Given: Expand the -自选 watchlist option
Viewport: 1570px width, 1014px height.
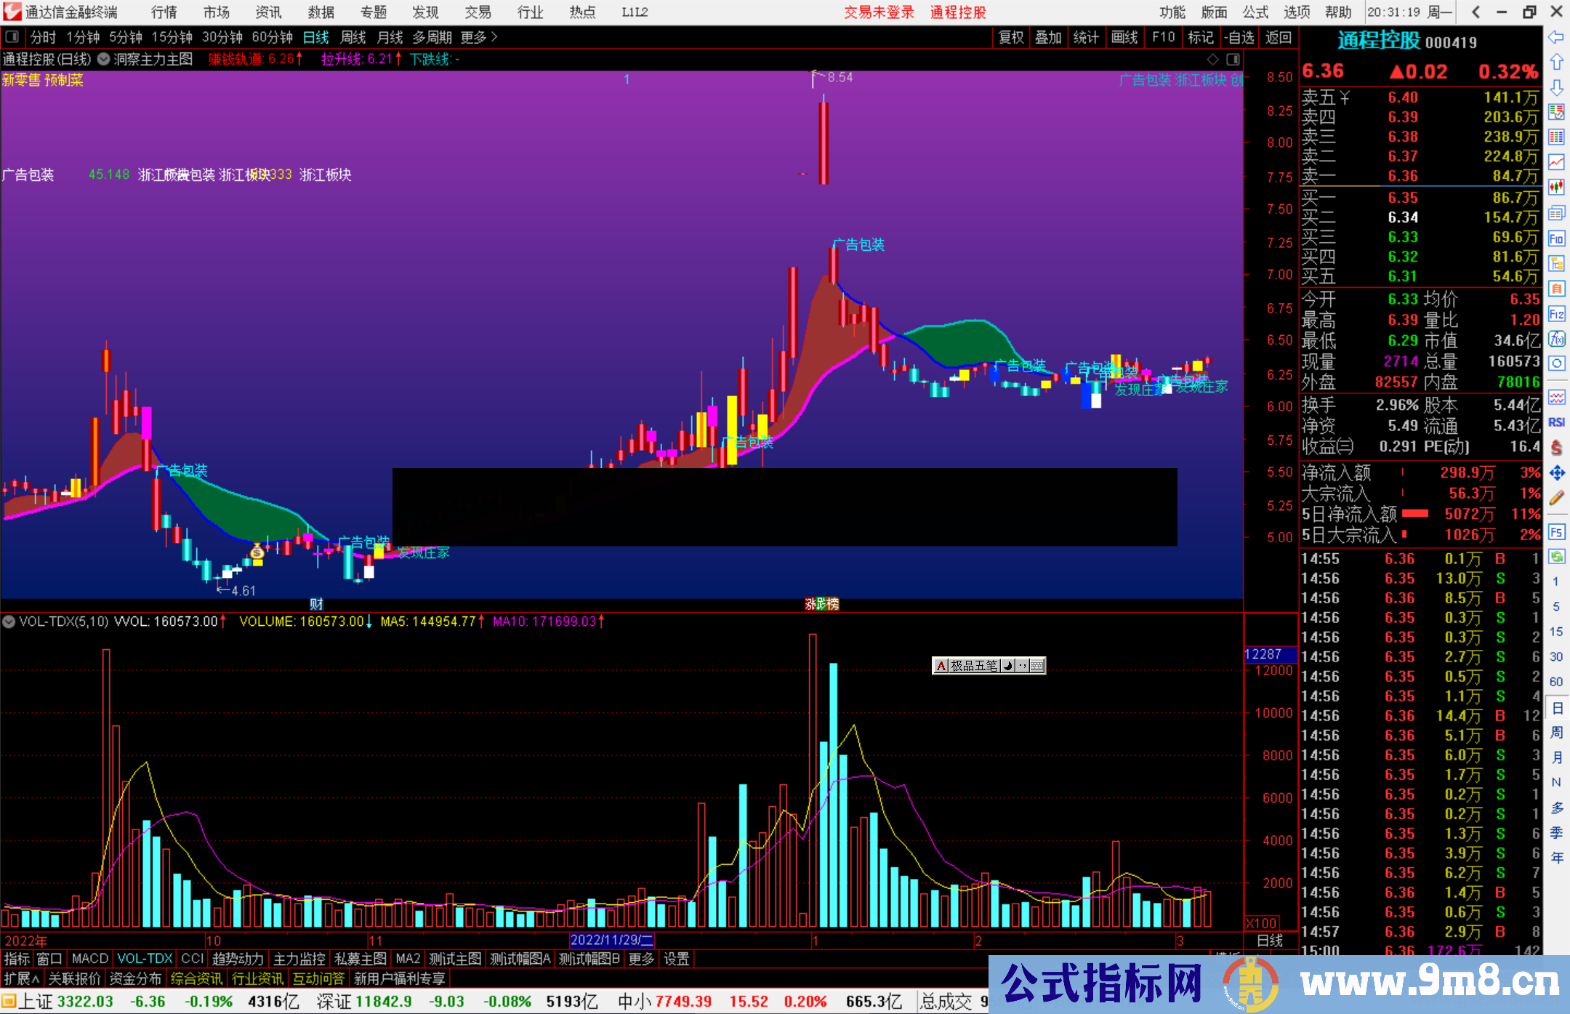Looking at the screenshot, I should pos(1239,37).
